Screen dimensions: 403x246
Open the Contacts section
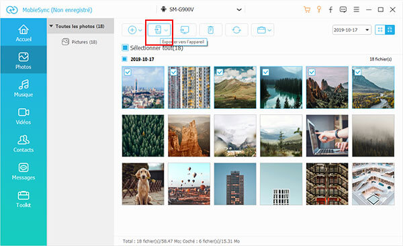(x=24, y=143)
